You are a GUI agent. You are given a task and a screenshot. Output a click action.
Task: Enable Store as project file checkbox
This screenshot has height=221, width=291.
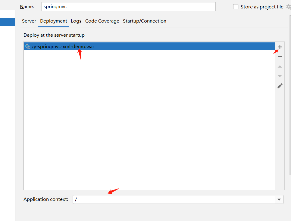(x=236, y=7)
